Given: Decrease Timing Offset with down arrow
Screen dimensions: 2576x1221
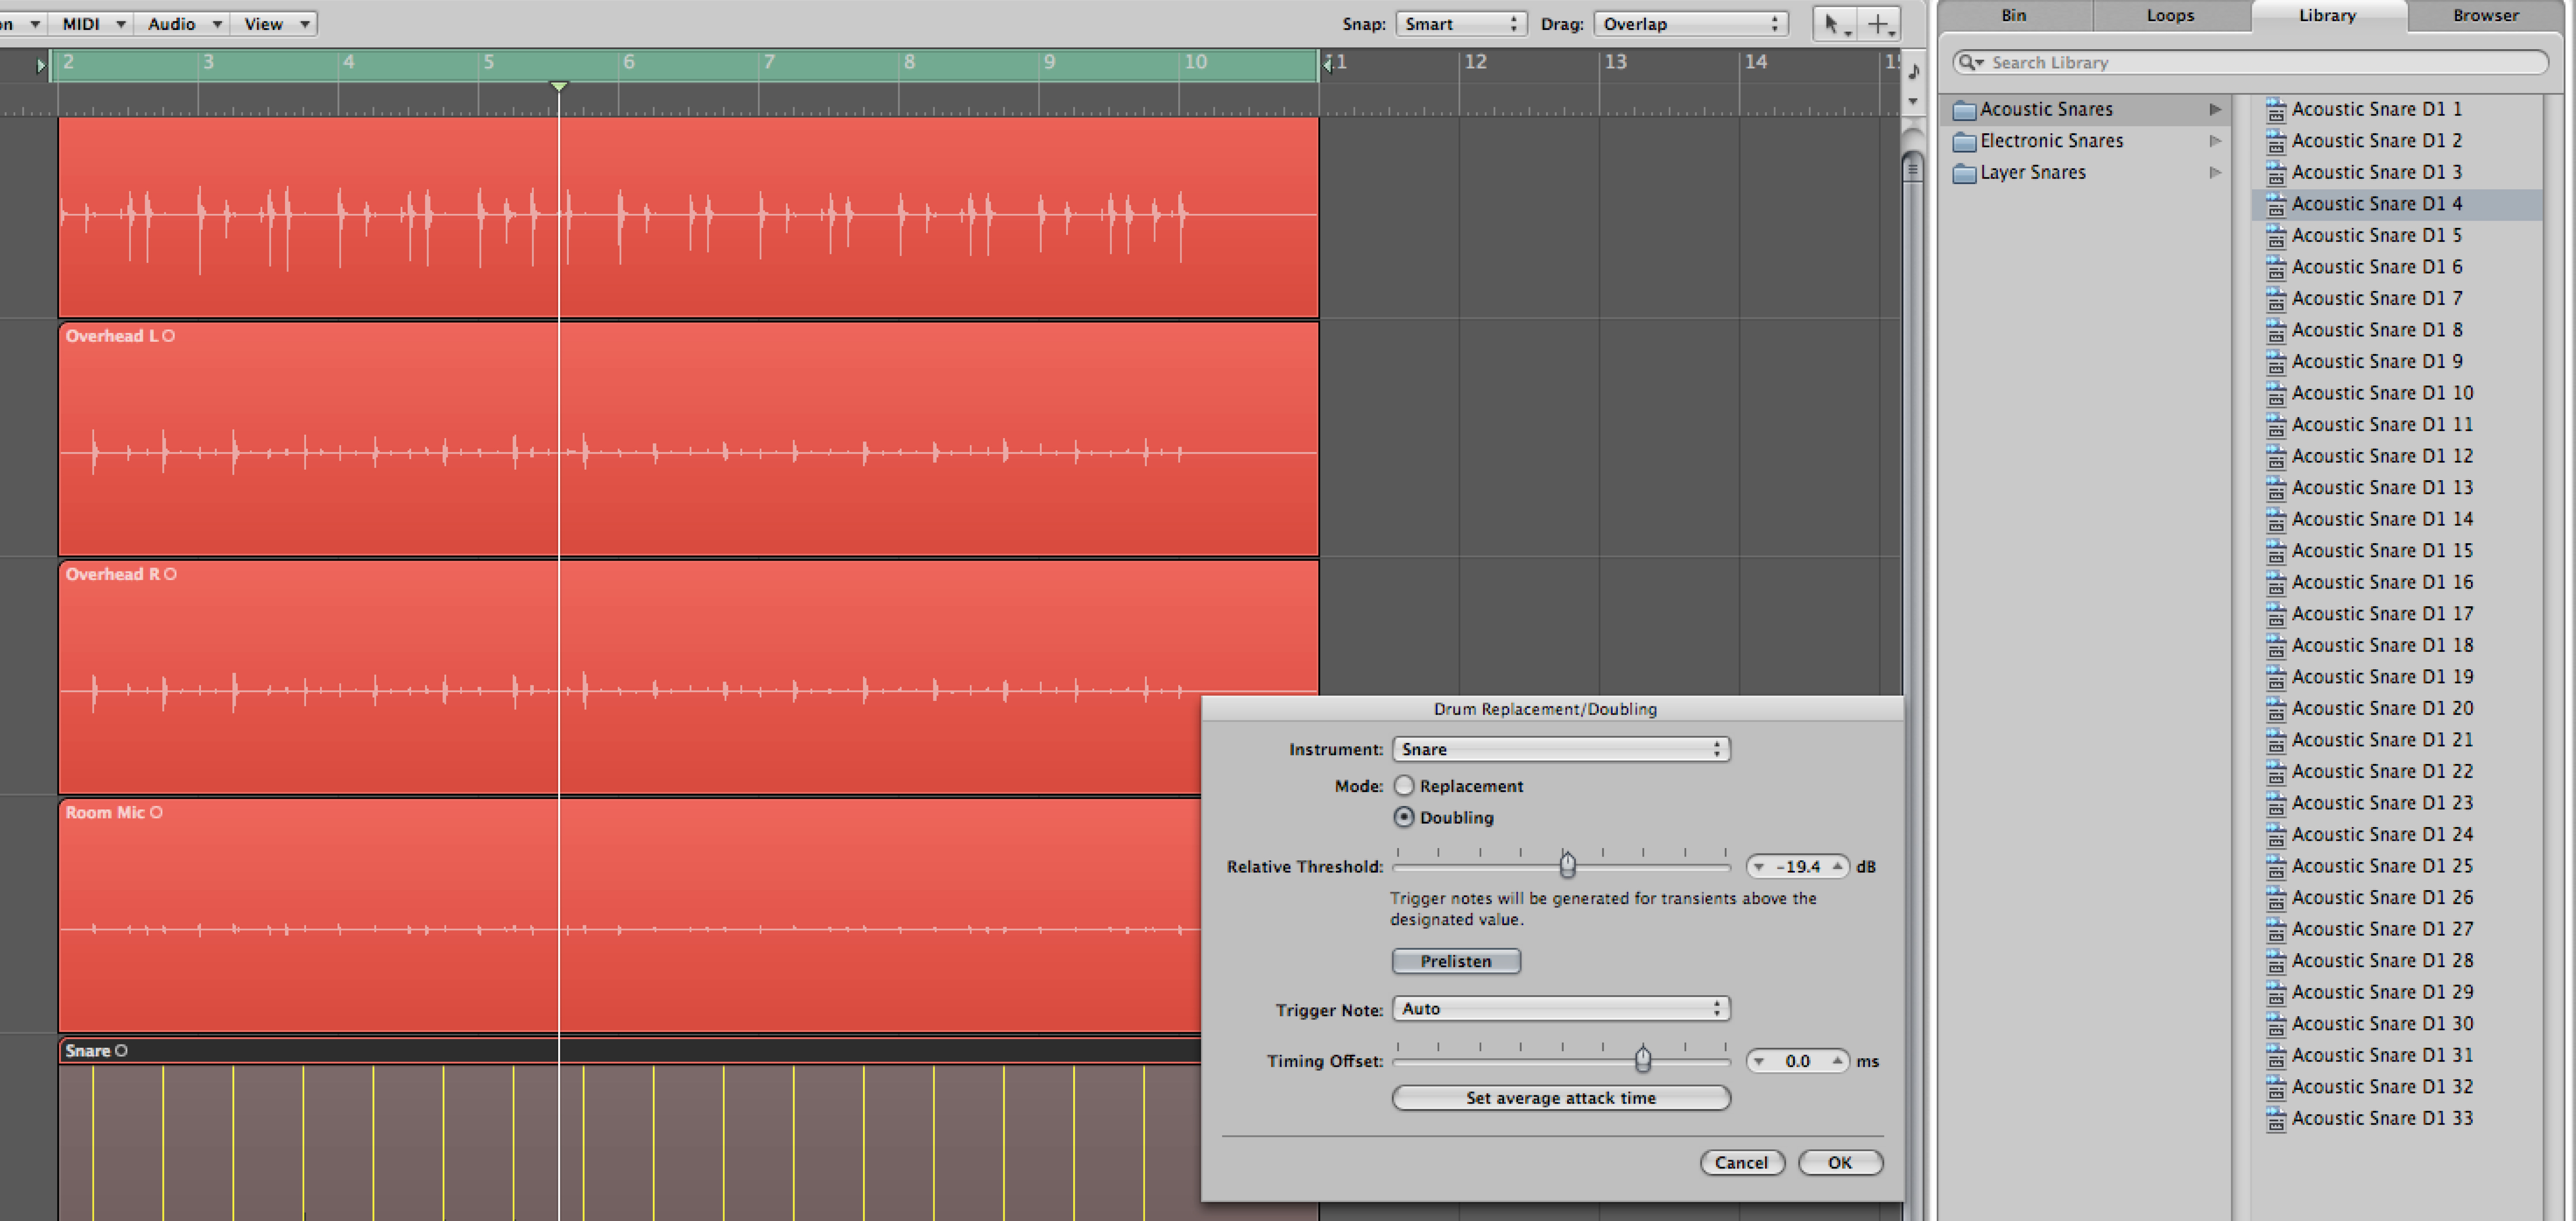Looking at the screenshot, I should [1759, 1061].
